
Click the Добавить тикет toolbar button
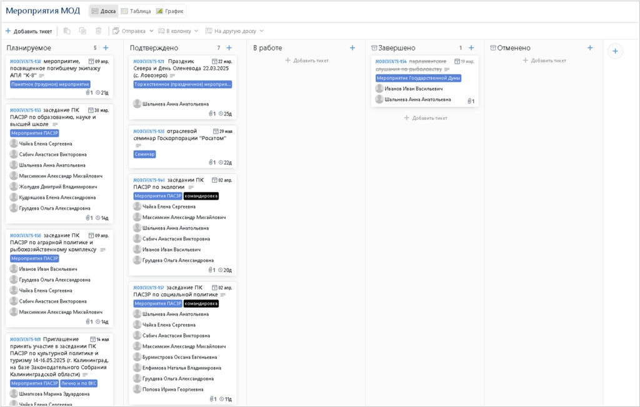pos(29,31)
